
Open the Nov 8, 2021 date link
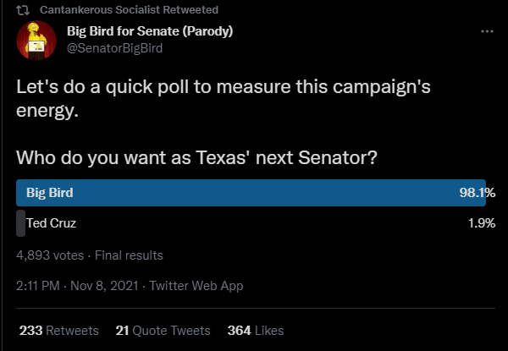104,286
